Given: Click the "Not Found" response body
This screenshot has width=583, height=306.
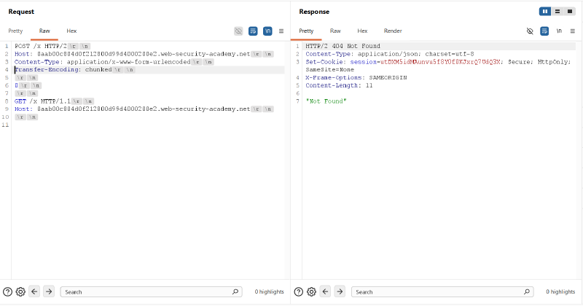Looking at the screenshot, I should coord(326,101).
